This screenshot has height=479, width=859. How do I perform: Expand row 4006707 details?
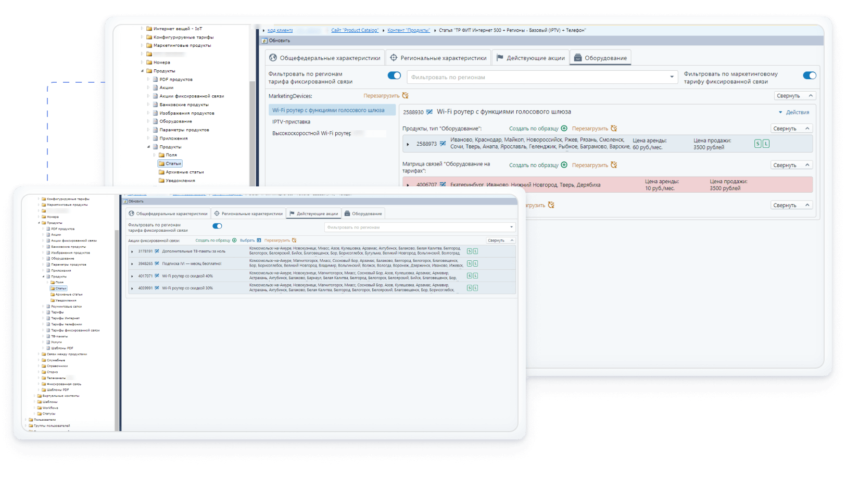tap(408, 185)
